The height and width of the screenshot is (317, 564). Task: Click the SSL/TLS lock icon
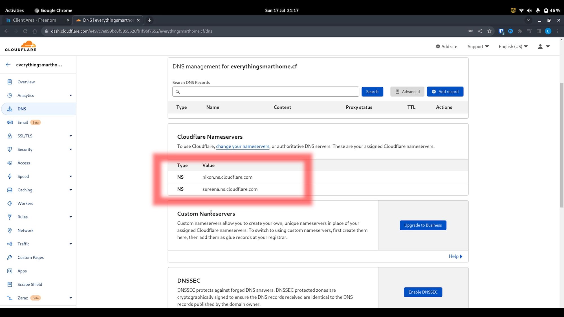tap(10, 136)
